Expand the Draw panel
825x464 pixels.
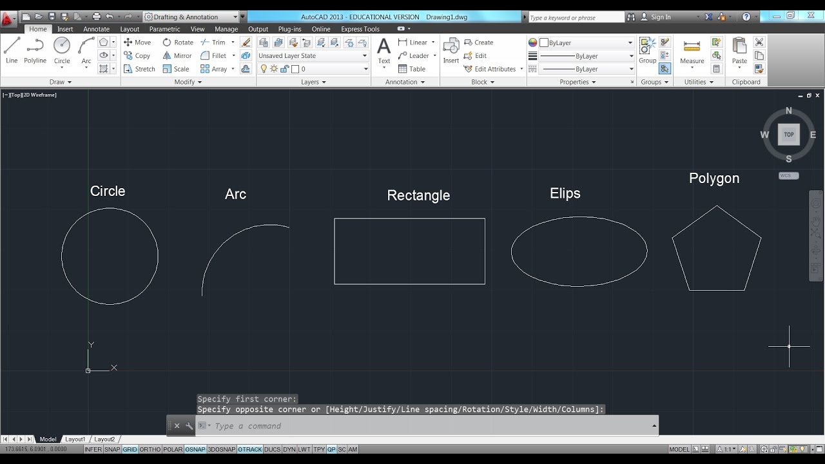[61, 82]
